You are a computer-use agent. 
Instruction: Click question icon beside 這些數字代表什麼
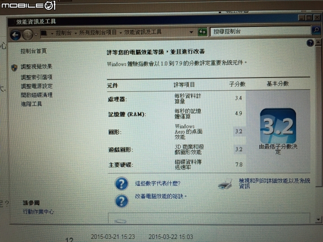point(122,183)
